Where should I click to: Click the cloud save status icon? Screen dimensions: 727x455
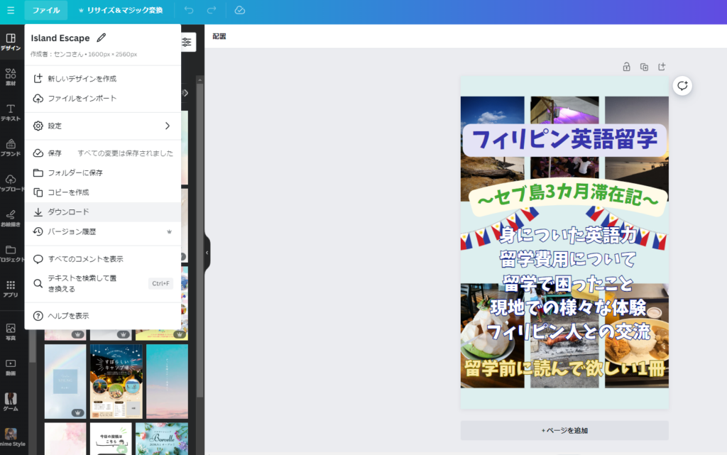click(240, 10)
